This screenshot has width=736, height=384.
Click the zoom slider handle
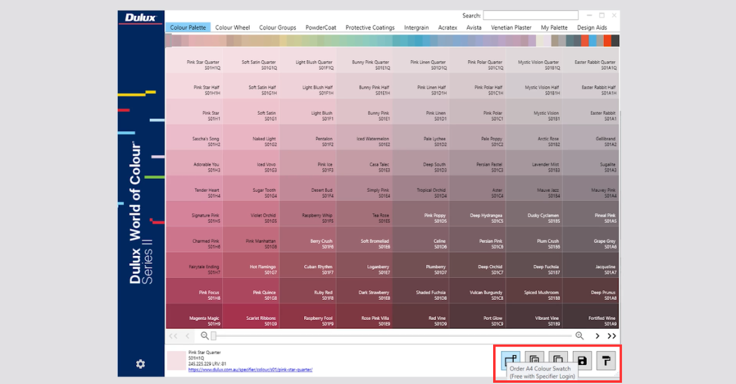[213, 336]
